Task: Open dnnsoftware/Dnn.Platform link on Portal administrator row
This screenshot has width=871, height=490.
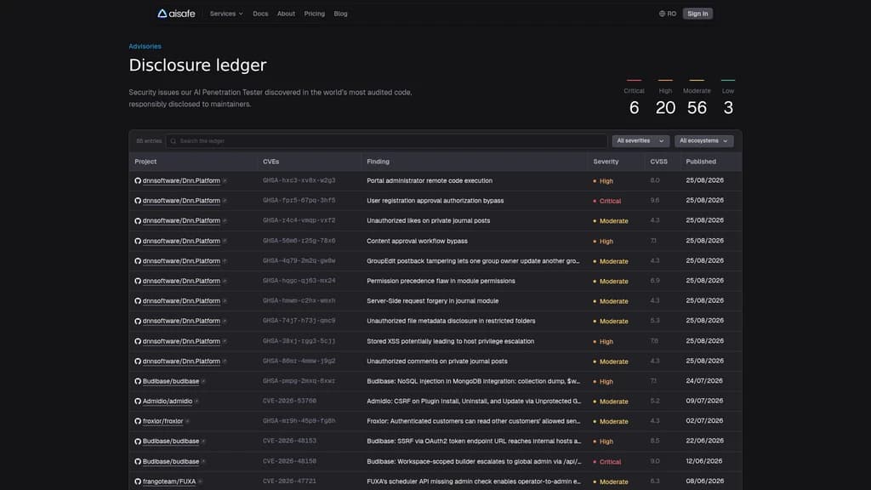Action: pos(181,180)
